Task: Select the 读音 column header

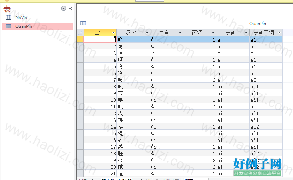Action: coord(167,33)
